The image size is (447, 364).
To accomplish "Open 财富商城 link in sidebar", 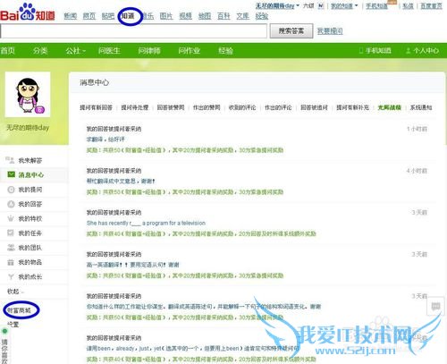I will [19, 310].
